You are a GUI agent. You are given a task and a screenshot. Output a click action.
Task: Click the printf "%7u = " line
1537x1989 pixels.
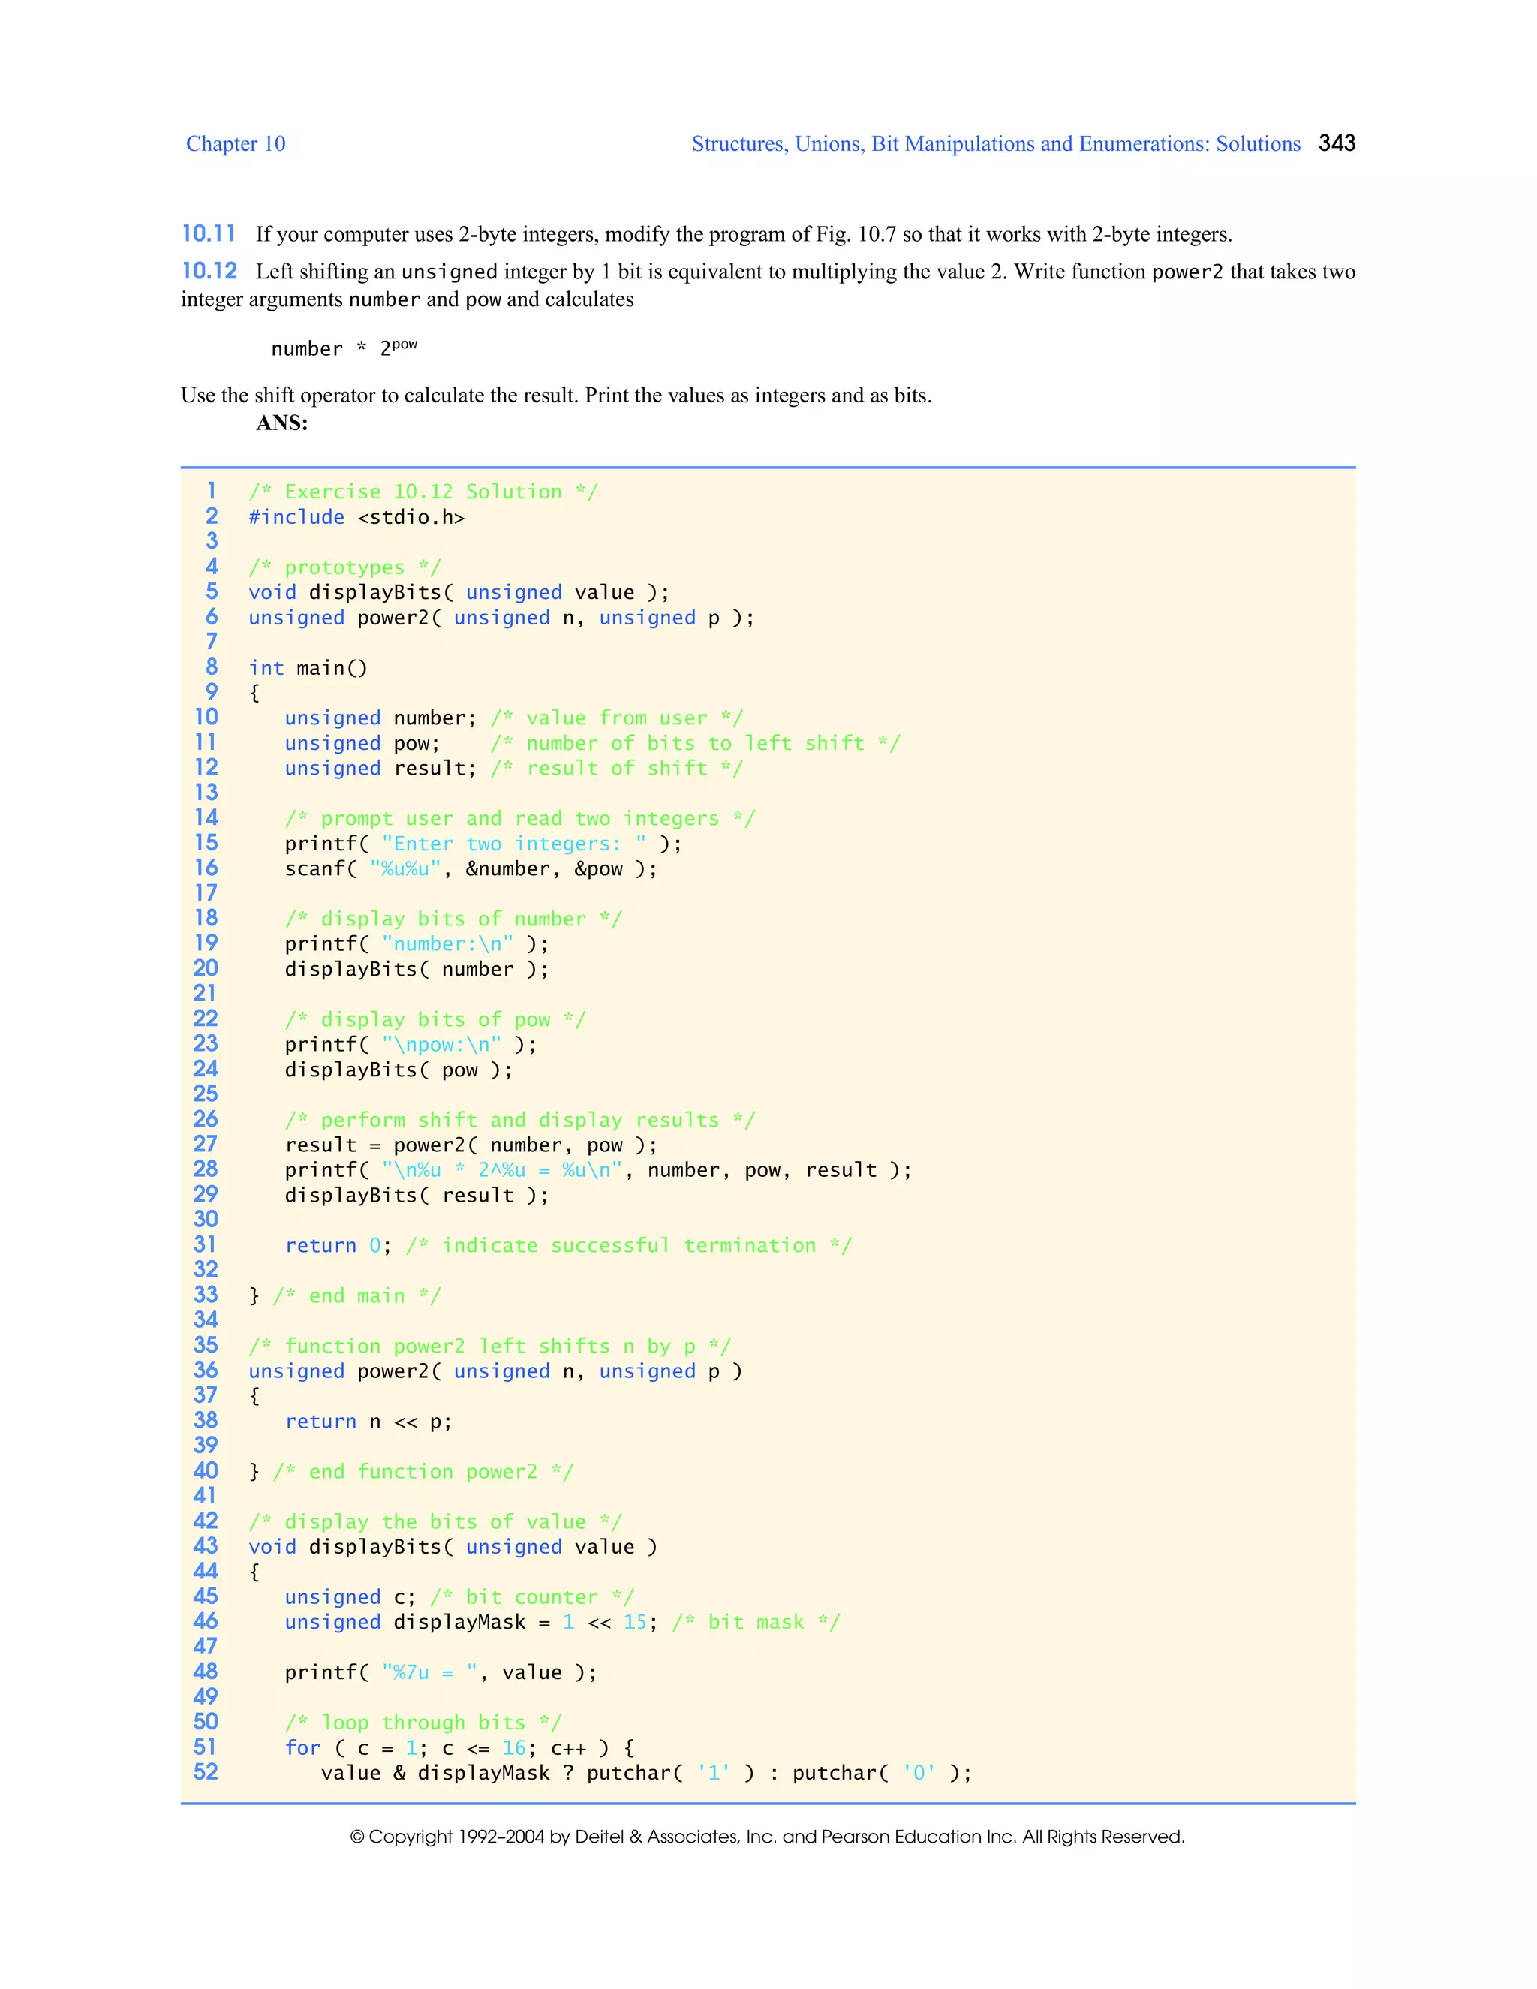pyautogui.click(x=441, y=1673)
